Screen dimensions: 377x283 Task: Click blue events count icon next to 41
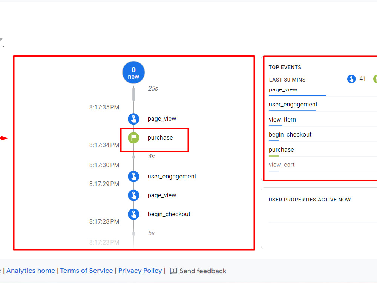tap(351, 79)
